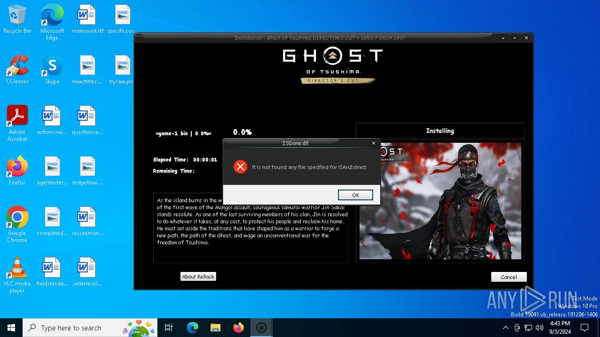Close the ISDone.dll error dialog
The width and height of the screenshot is (600, 337).
pos(374,143)
